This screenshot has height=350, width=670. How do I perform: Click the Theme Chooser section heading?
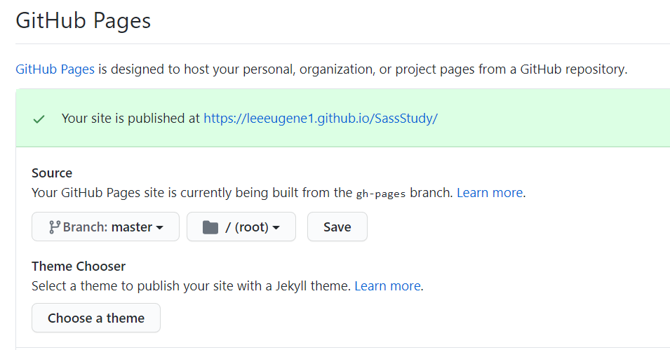pyautogui.click(x=79, y=267)
